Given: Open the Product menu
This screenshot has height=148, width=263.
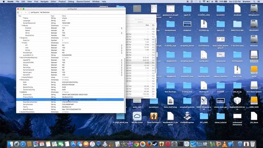Looking at the screenshot, I should click(x=62, y=2).
